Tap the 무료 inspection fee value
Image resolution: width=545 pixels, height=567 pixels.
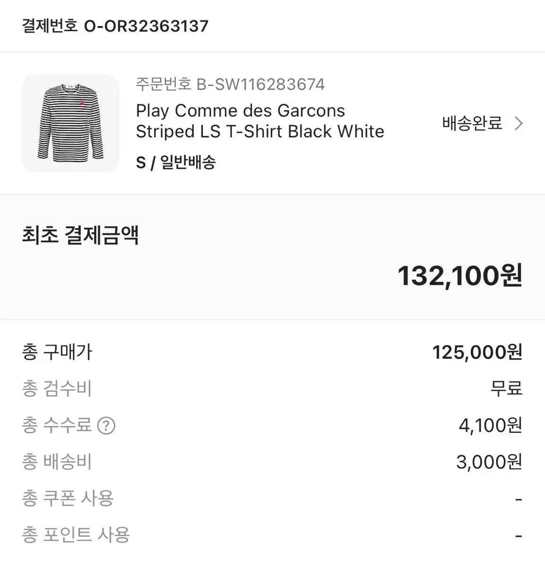(506, 389)
